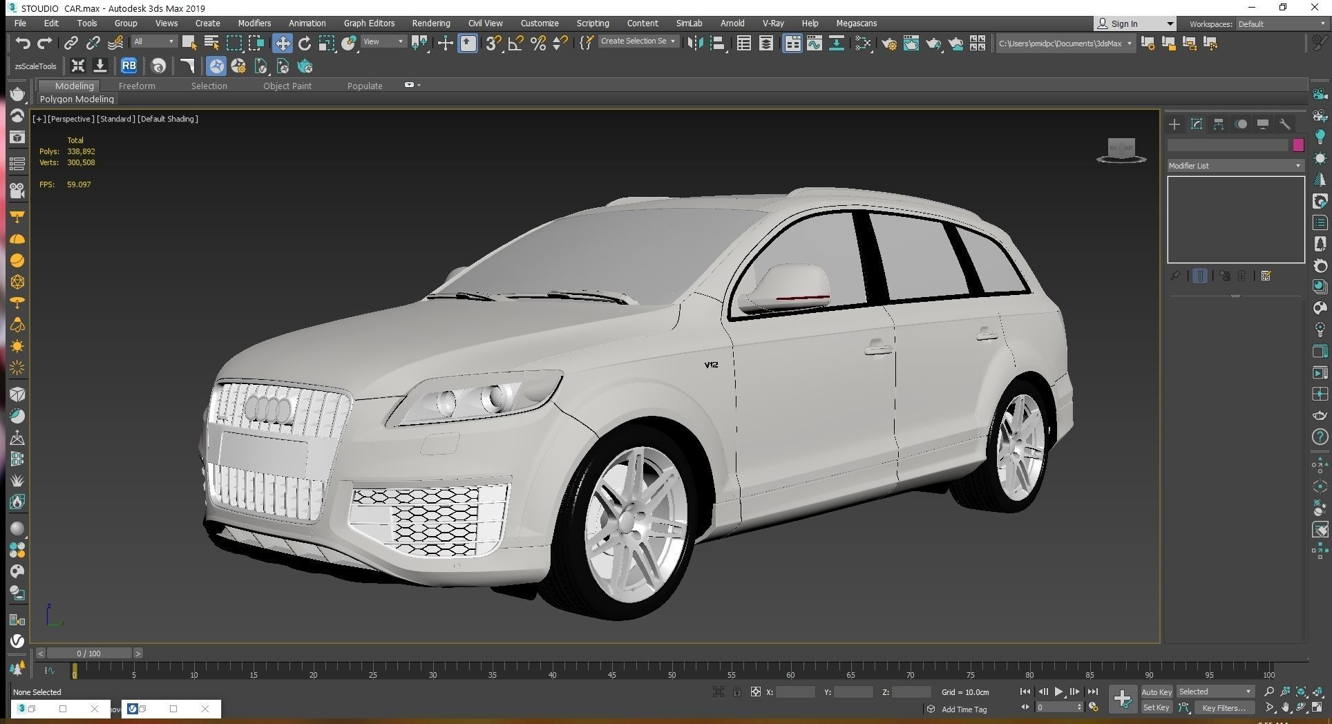Click Key Filters button

click(1224, 707)
